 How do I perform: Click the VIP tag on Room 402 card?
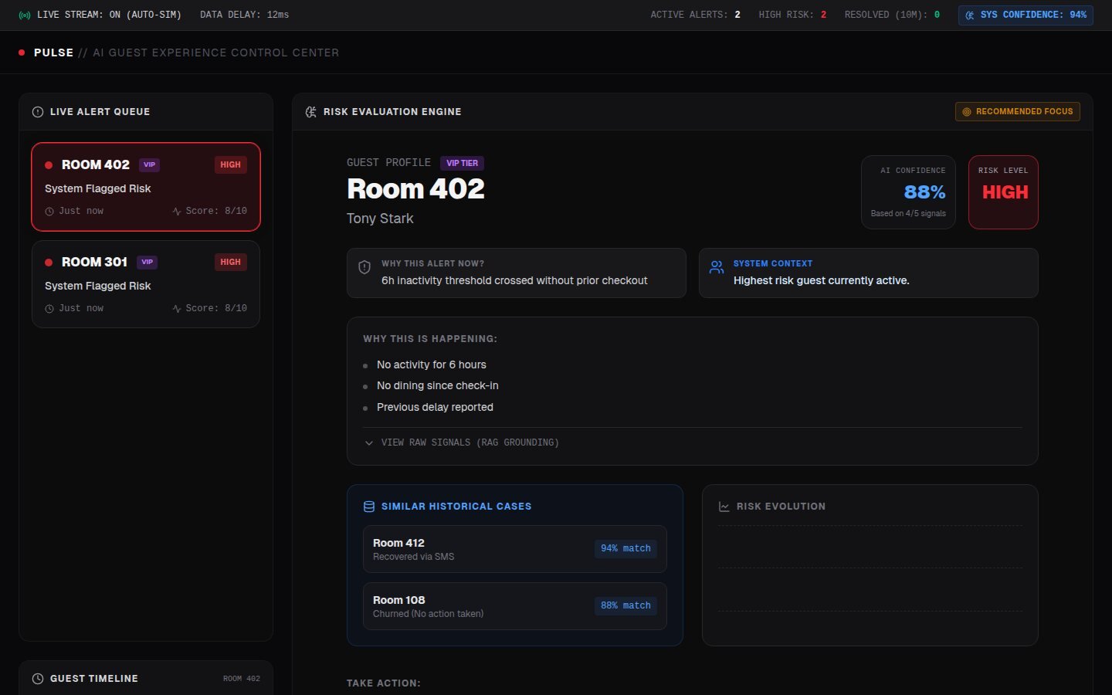coord(149,165)
